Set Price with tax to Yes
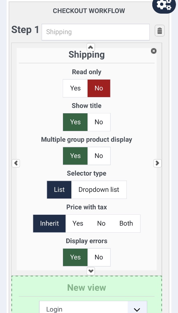178x313 pixels. (x=78, y=223)
